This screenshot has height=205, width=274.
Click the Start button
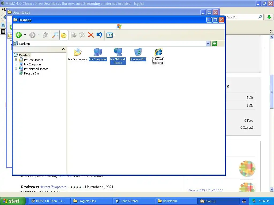point(13,201)
